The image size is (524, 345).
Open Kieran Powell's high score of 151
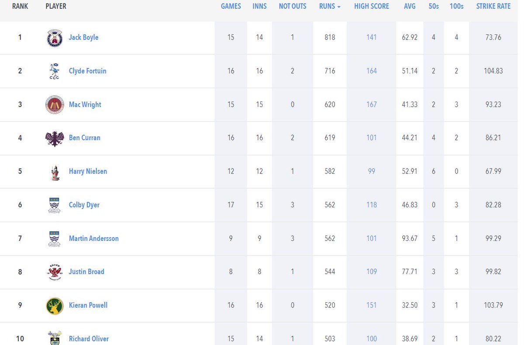click(x=371, y=305)
